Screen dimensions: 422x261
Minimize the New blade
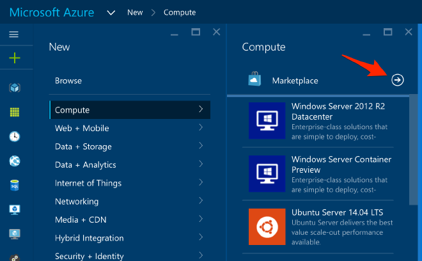175,35
